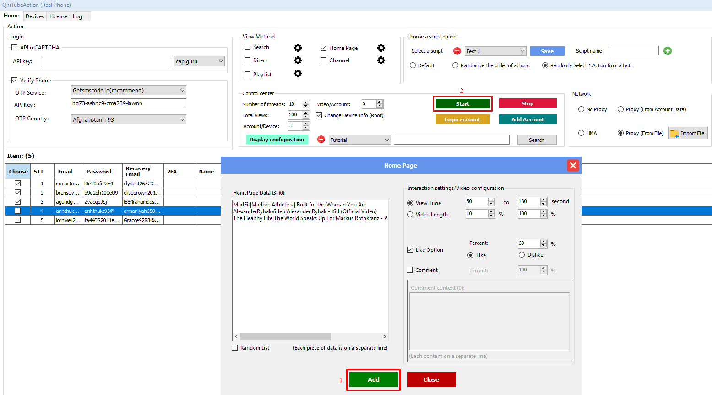The width and height of the screenshot is (712, 395).
Task: Open PlayList view method settings gear
Action: 298,74
